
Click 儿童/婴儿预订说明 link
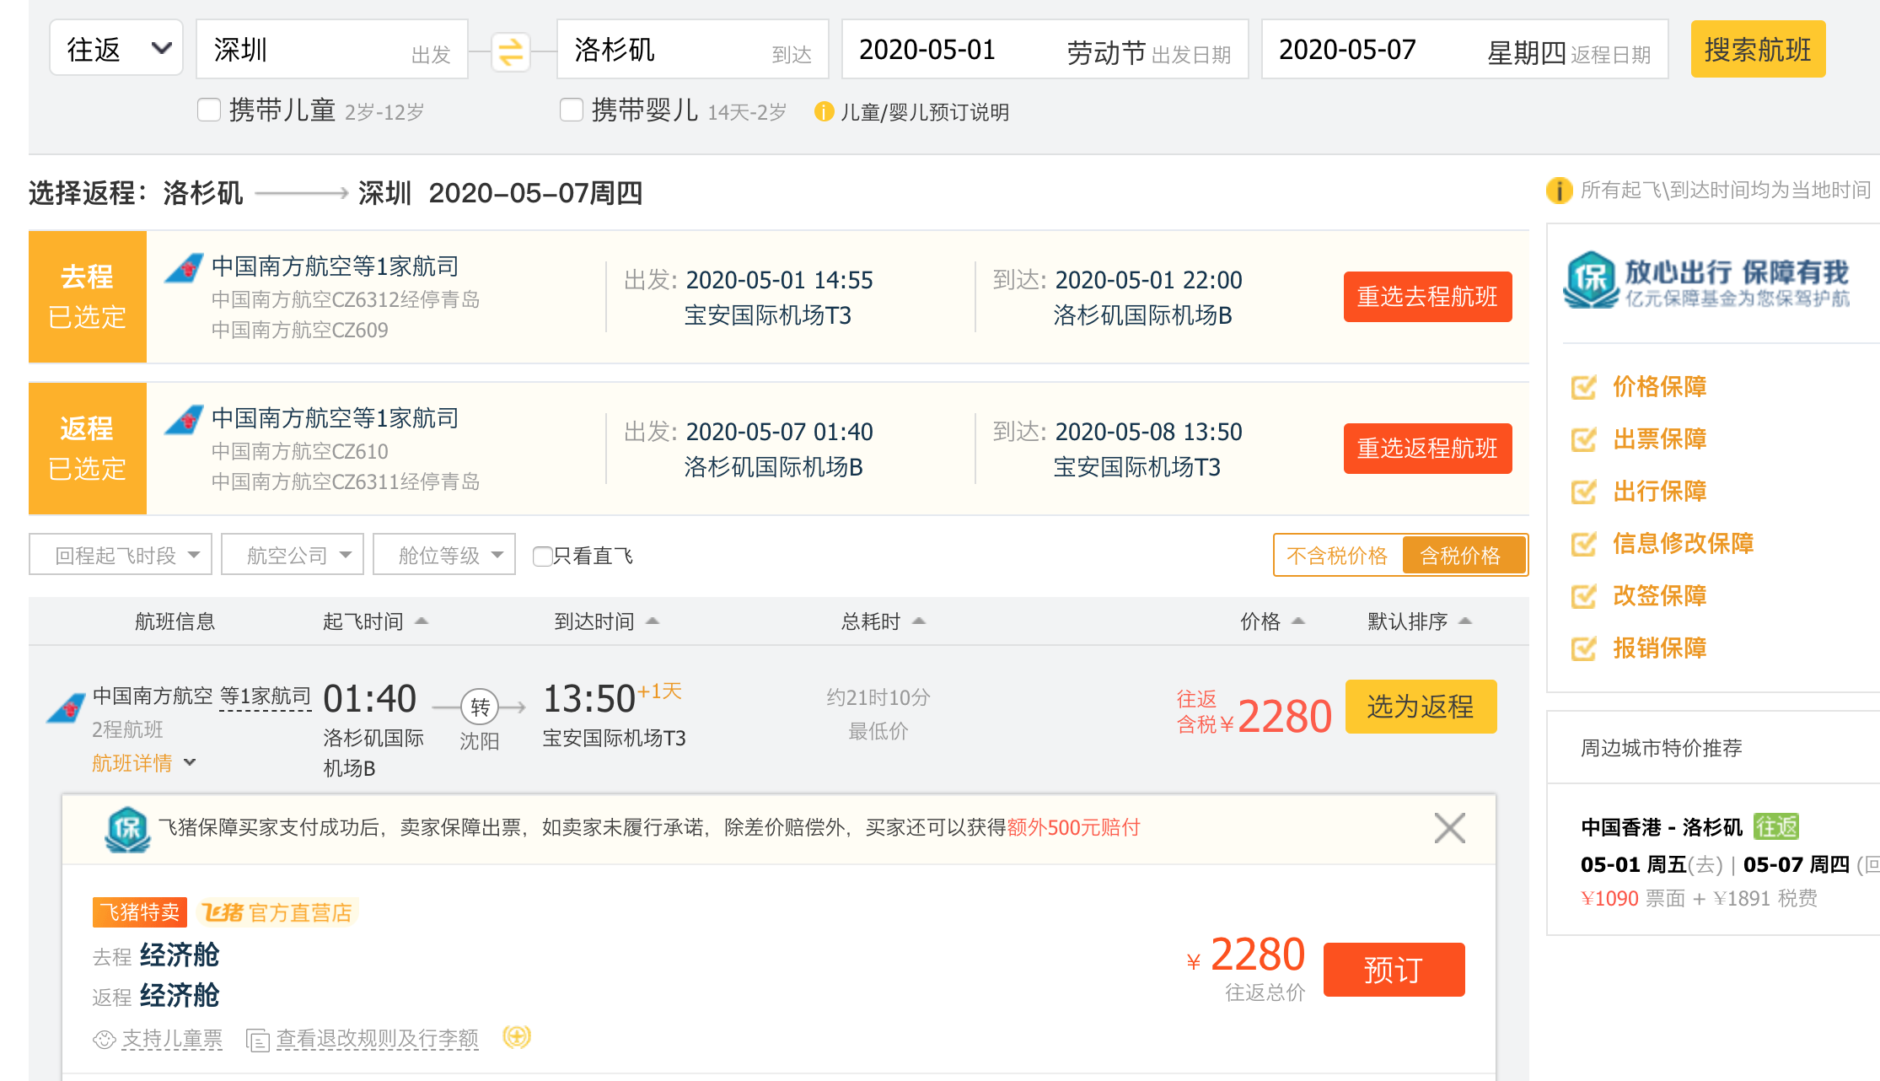coord(925,112)
